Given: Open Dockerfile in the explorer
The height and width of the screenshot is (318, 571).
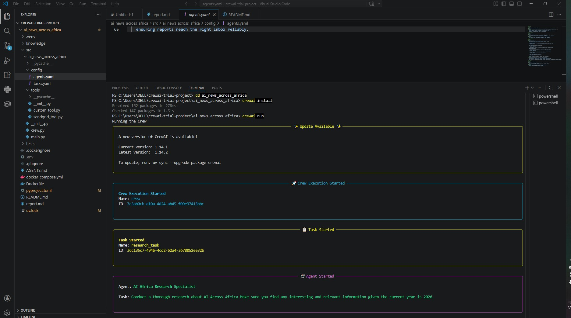Looking at the screenshot, I should [35, 184].
